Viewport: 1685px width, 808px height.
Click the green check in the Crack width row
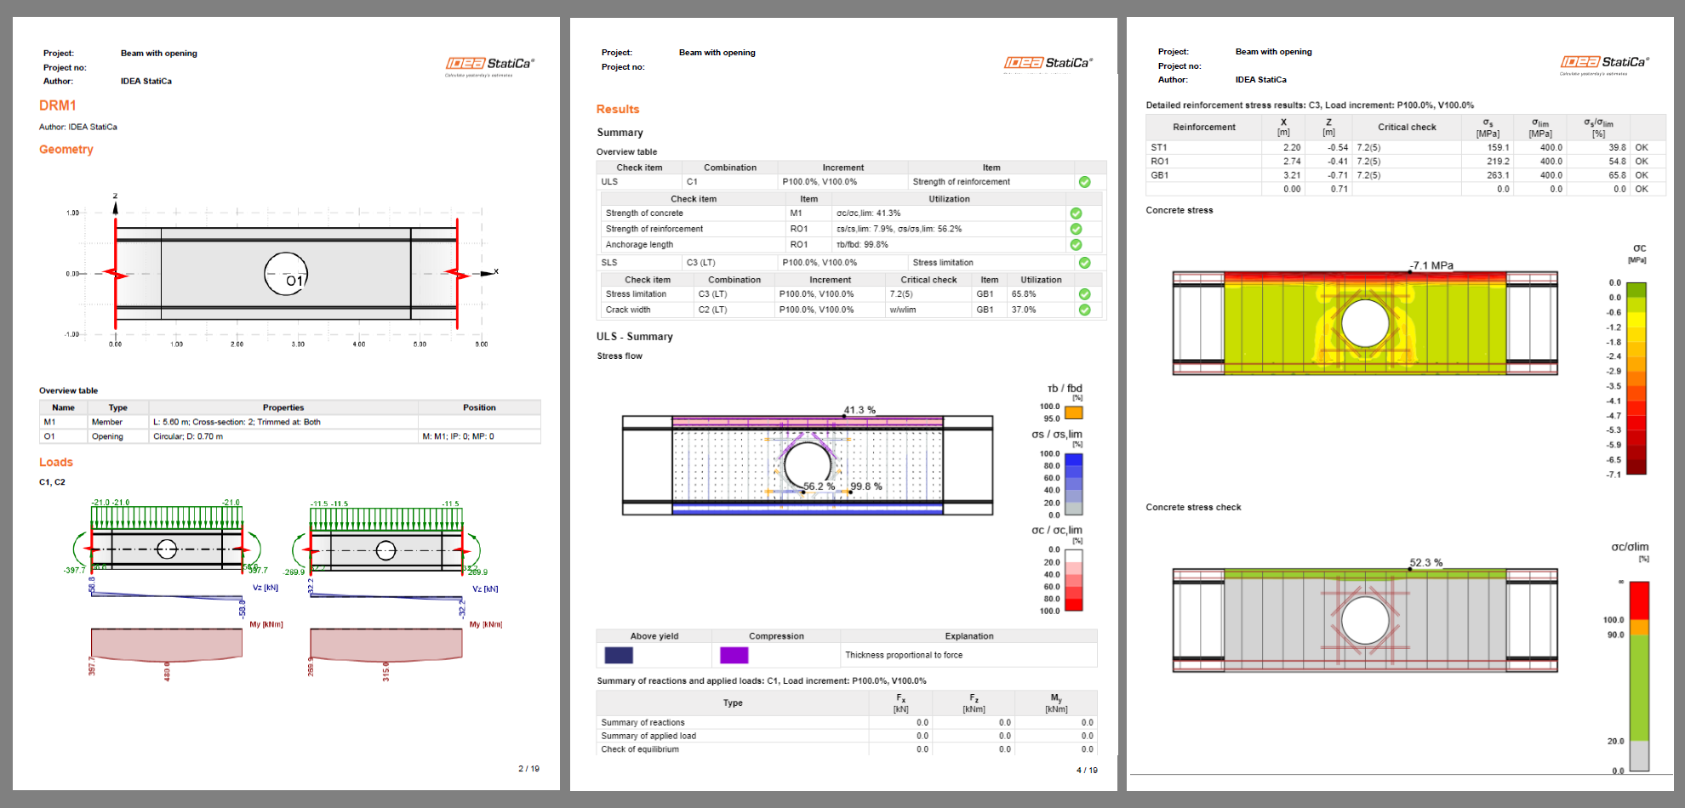(1084, 310)
